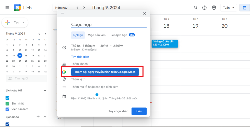
Task: Open the main hamburger menu
Action: tap(7, 8)
